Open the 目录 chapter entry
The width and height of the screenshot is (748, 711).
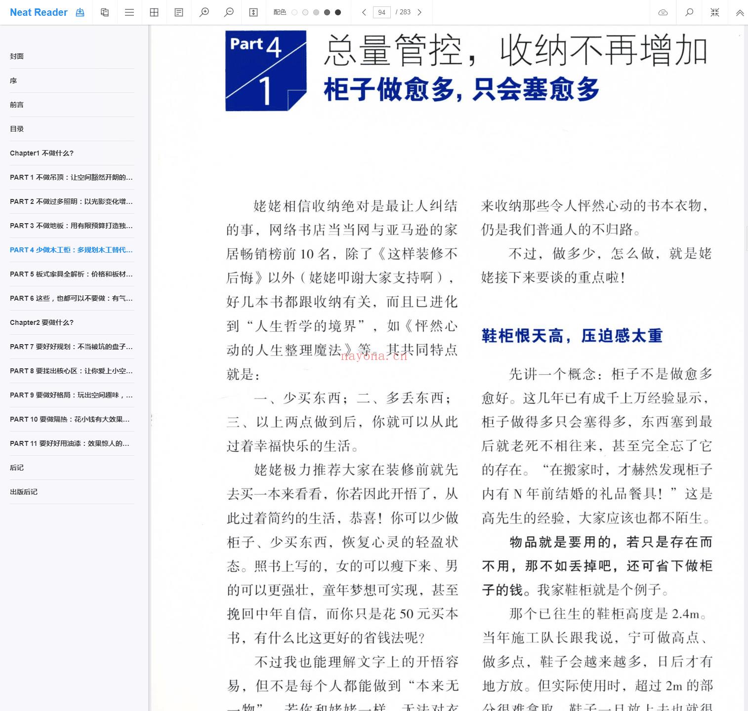[72, 129]
